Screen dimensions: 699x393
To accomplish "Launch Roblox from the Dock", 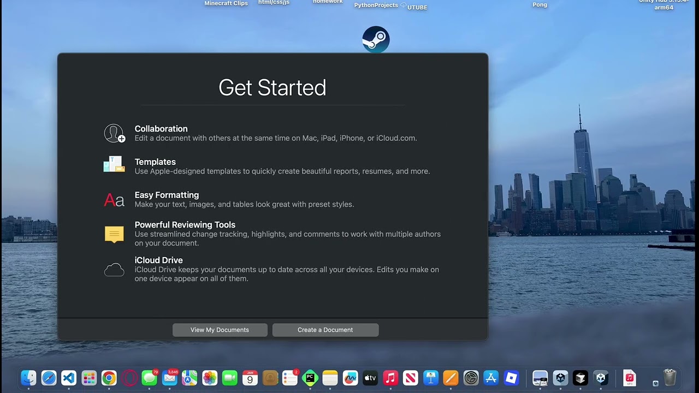I will (x=511, y=378).
